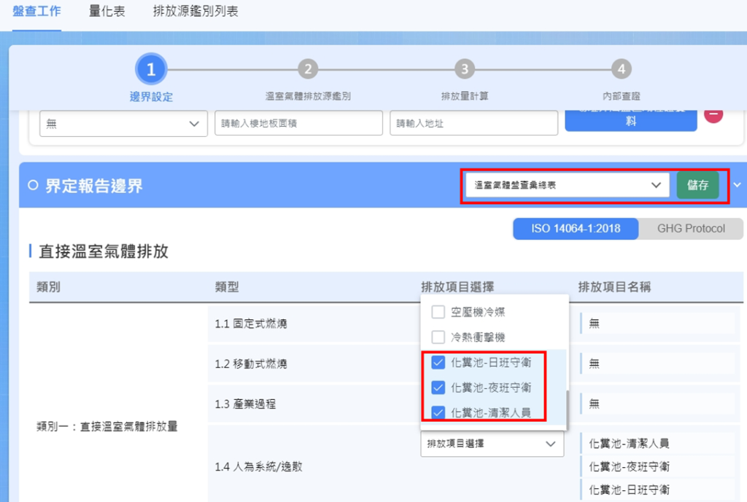This screenshot has height=502, width=747.
Task: Click step 1 邊界設定 circle icon
Action: (151, 69)
